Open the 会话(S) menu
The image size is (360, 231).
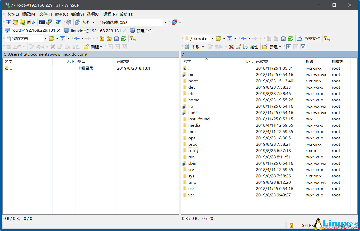click(77, 14)
